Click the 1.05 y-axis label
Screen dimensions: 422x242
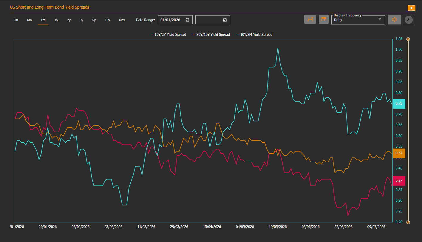pyautogui.click(x=399, y=39)
